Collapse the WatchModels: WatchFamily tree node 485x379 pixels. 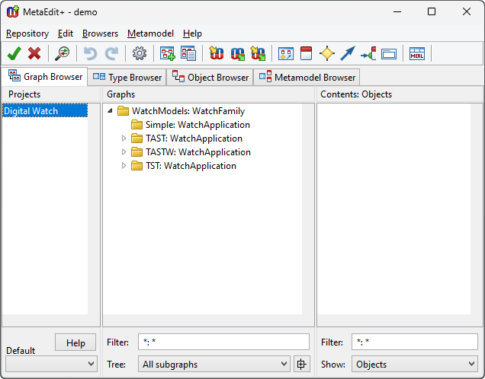tap(110, 111)
